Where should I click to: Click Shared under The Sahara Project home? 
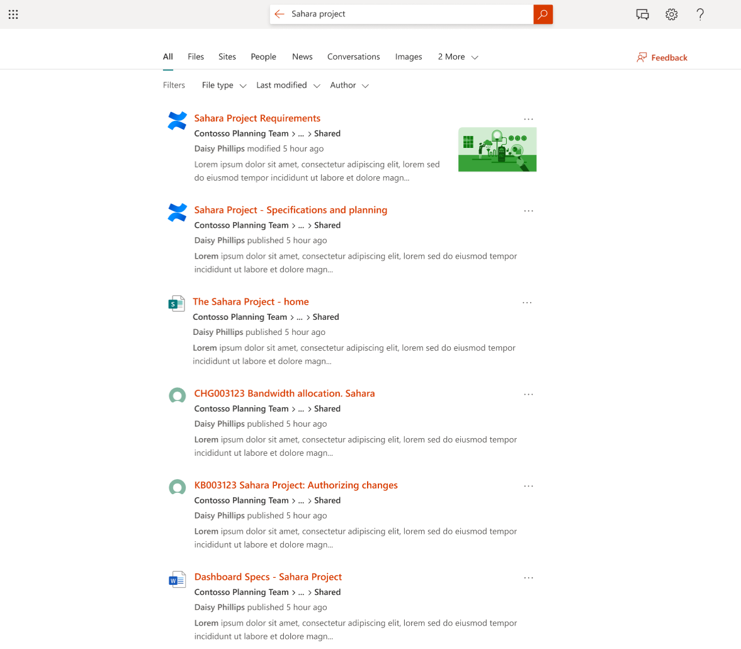[x=325, y=317]
